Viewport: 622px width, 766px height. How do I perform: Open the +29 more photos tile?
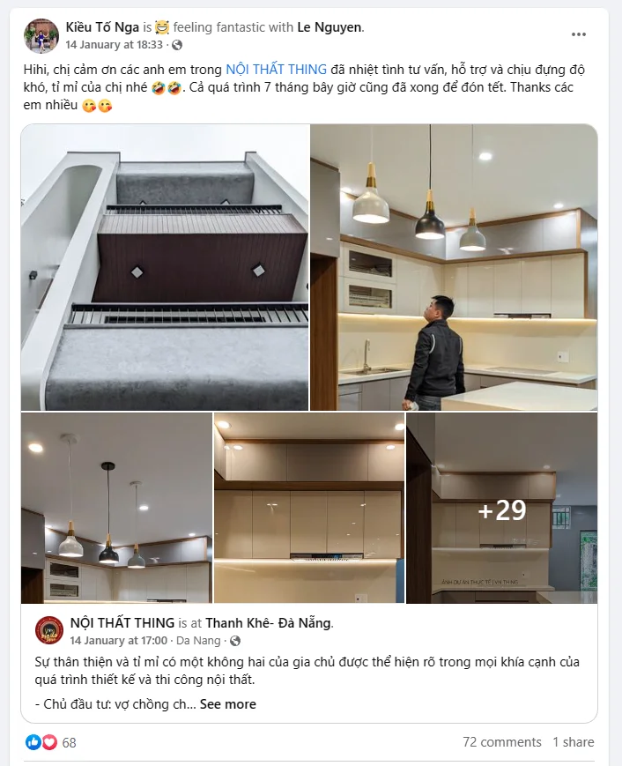tap(502, 508)
